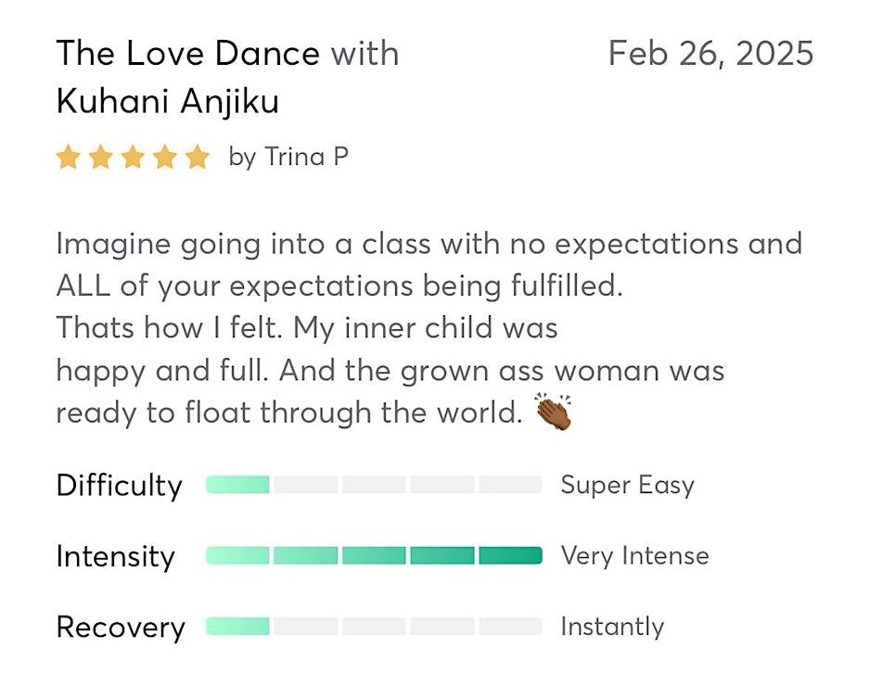Click the fourth gold rating star
Screen dimensions: 870x686
pyautogui.click(x=165, y=158)
